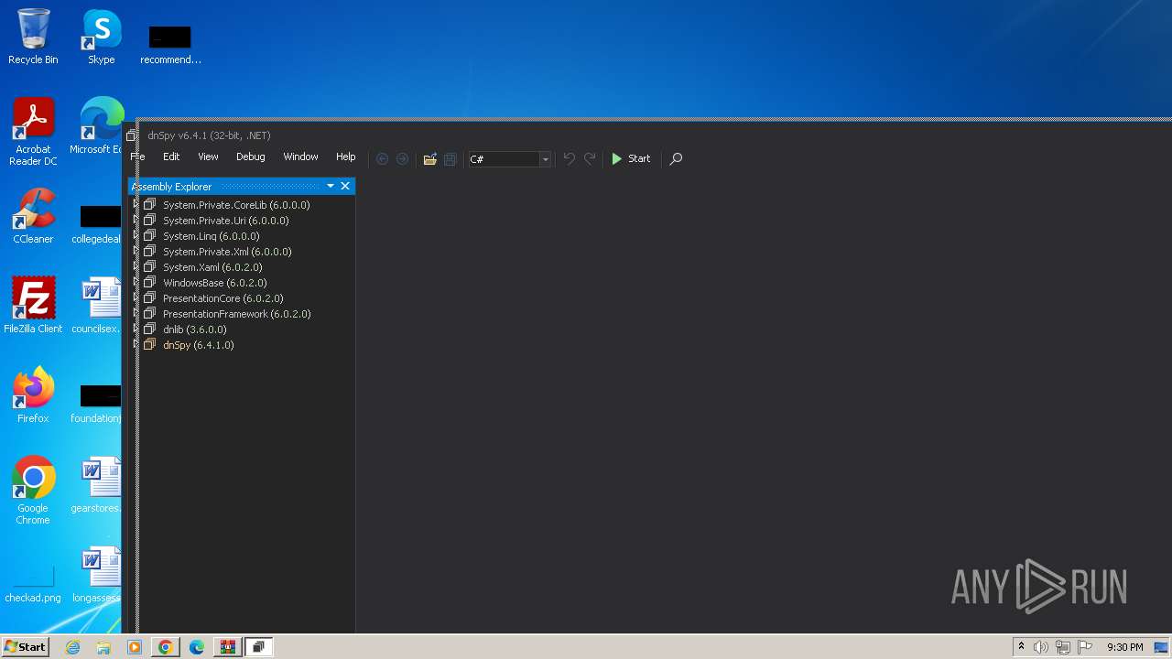This screenshot has height=659, width=1172.
Task: Click the System.Xaml assembly icon
Action: (149, 266)
